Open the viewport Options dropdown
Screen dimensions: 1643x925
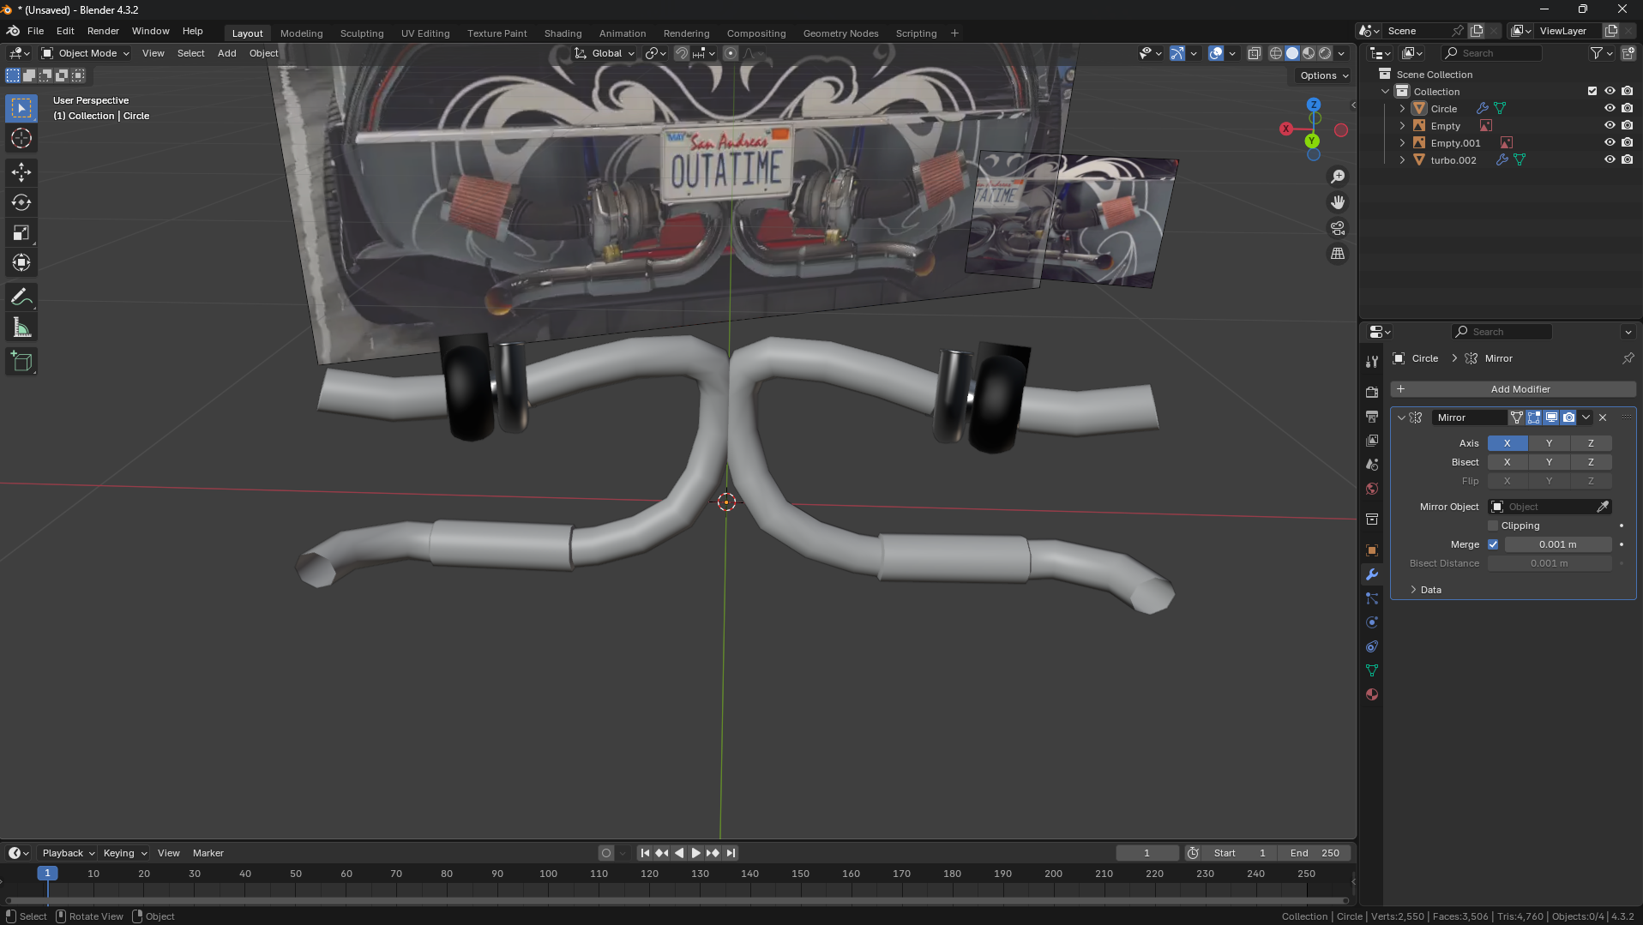point(1323,75)
